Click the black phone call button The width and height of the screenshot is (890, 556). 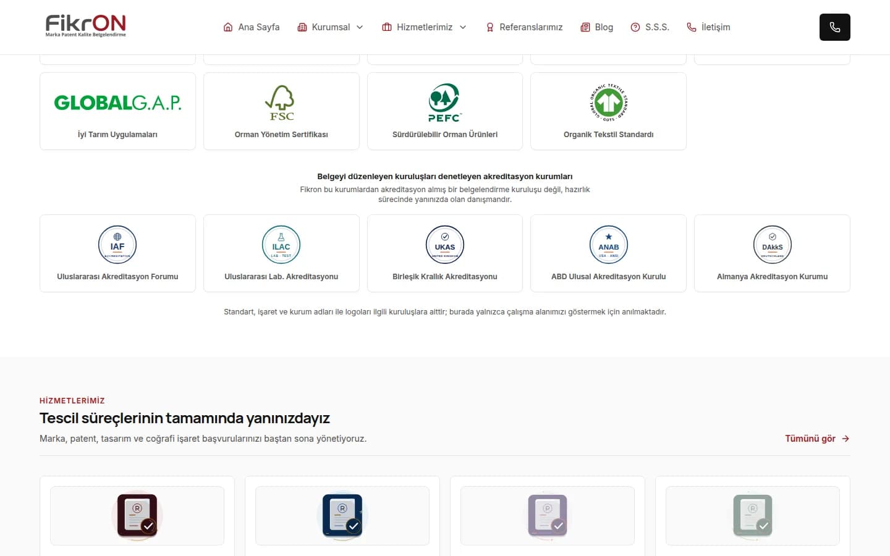(x=834, y=27)
